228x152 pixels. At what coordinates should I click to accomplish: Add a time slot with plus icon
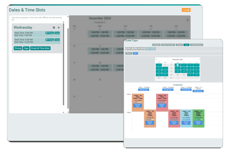58,28
